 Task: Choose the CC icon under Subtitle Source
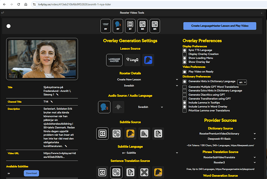pos(103,133)
